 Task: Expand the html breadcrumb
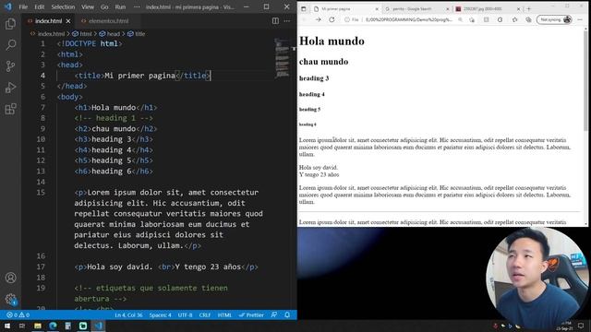(82, 34)
